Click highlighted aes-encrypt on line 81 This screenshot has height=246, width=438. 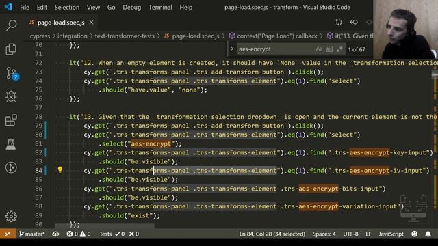pyautogui.click(x=151, y=144)
